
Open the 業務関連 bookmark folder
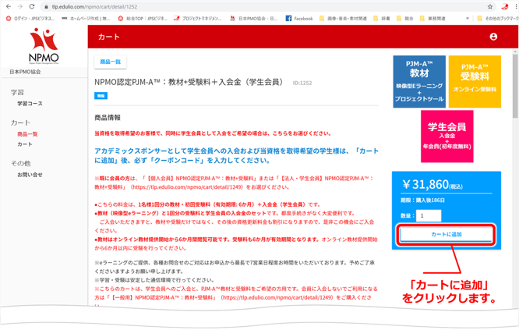pyautogui.click(x=432, y=19)
